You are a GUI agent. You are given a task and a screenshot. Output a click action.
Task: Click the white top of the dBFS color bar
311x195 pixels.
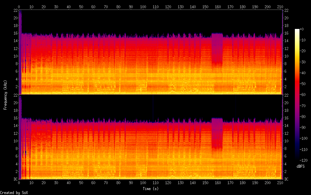297,30
